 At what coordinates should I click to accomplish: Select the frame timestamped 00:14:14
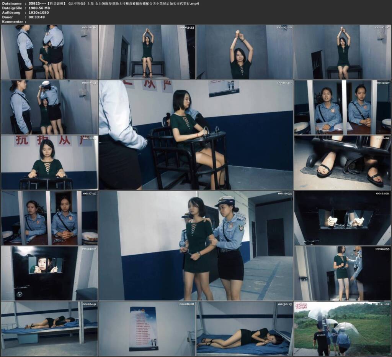49,163
